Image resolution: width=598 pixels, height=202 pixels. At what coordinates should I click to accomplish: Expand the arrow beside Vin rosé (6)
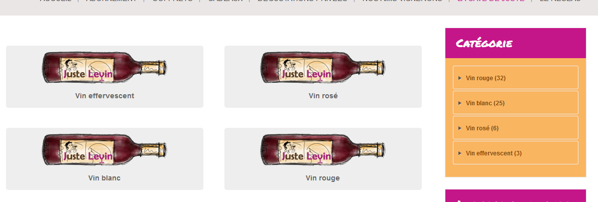(x=460, y=128)
